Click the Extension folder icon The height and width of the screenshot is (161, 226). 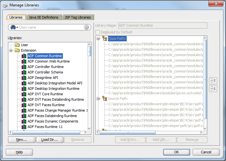click(x=17, y=50)
